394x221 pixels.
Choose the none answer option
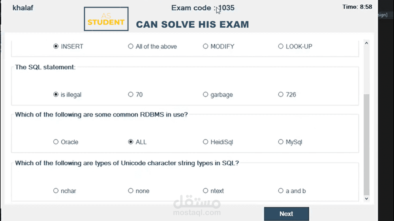pyautogui.click(x=131, y=191)
